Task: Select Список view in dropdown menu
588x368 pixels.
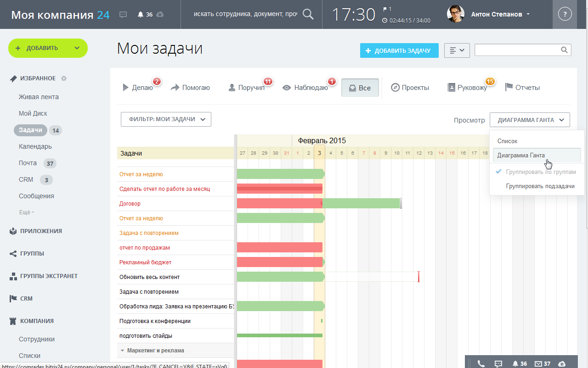Action: pos(507,141)
